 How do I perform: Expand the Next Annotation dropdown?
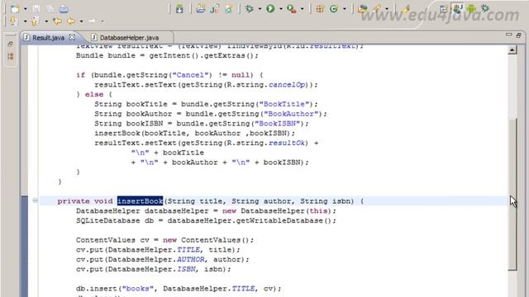pyautogui.click(x=25, y=22)
